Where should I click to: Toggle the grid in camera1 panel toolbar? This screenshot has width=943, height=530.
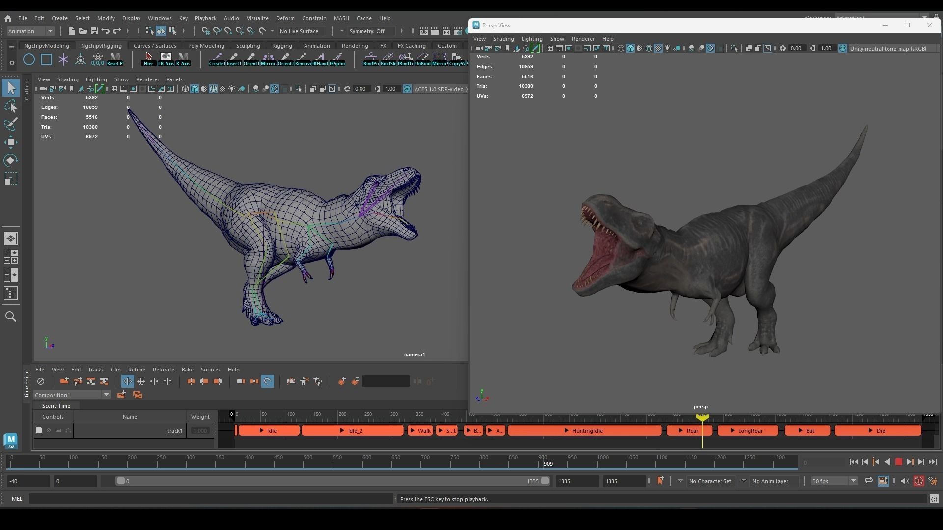coord(114,89)
